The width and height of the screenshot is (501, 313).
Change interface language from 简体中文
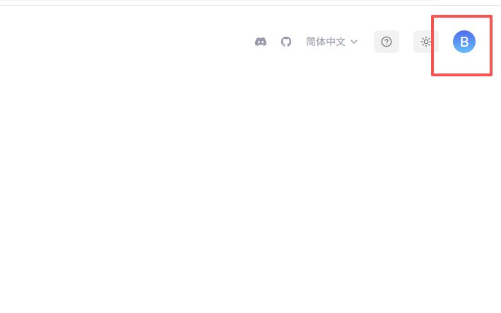click(331, 42)
